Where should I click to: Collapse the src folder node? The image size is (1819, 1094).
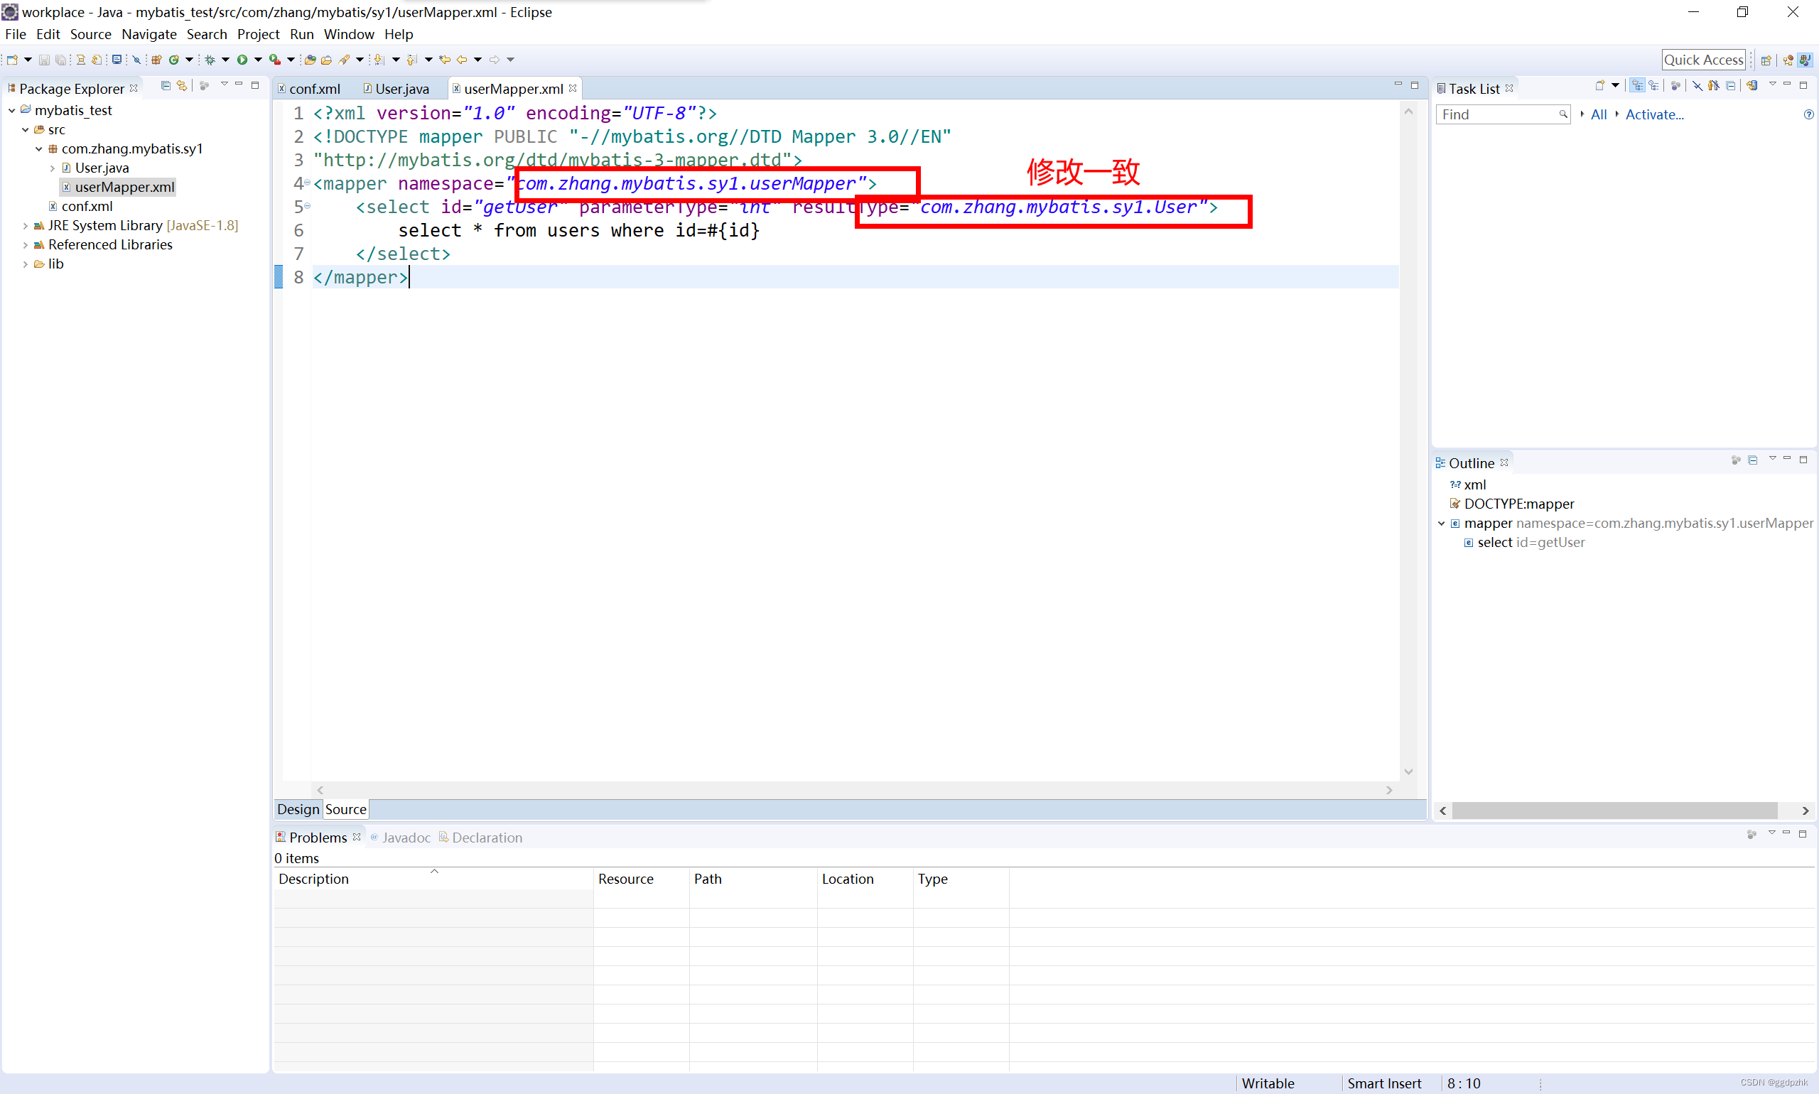point(25,130)
